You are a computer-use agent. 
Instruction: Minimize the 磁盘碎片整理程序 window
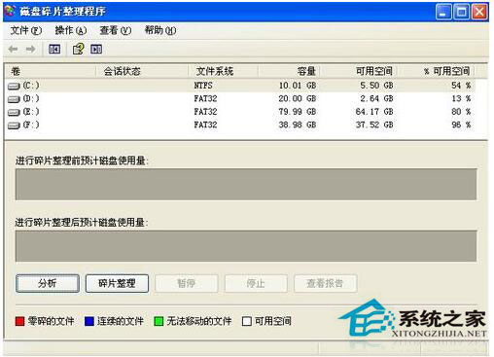point(443,12)
